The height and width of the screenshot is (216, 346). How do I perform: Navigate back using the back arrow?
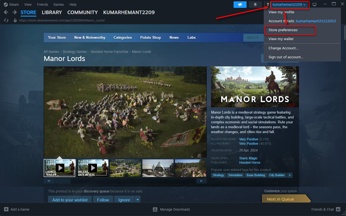pyautogui.click(x=5, y=12)
